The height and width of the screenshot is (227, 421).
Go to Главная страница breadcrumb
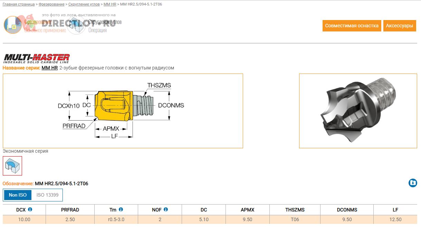(19, 4)
